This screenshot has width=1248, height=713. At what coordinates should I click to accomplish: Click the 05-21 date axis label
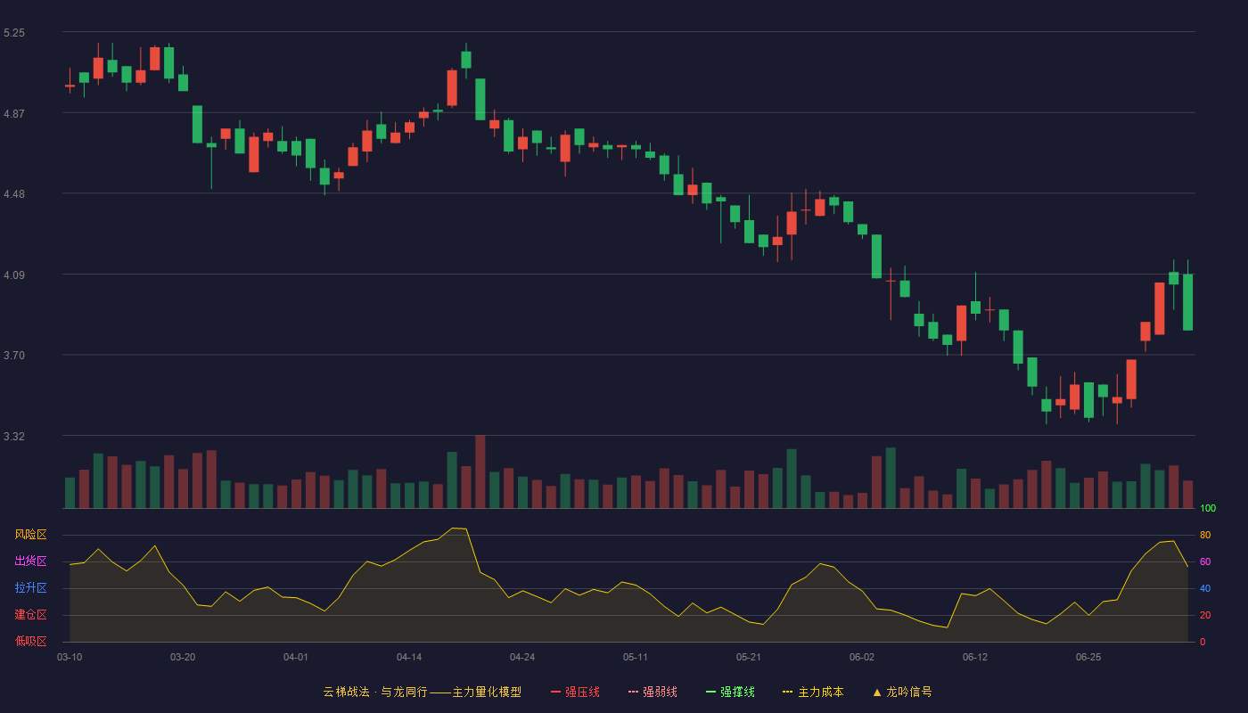click(749, 657)
